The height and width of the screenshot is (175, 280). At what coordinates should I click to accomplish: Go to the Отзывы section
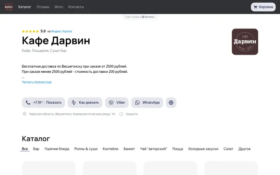coord(43,7)
